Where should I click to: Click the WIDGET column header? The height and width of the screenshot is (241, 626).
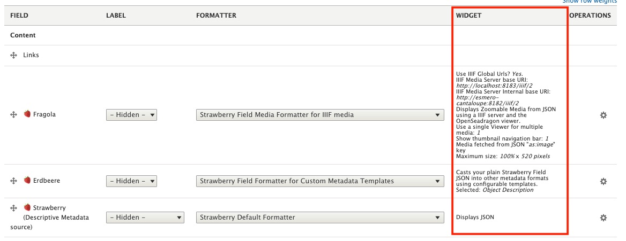click(x=468, y=15)
